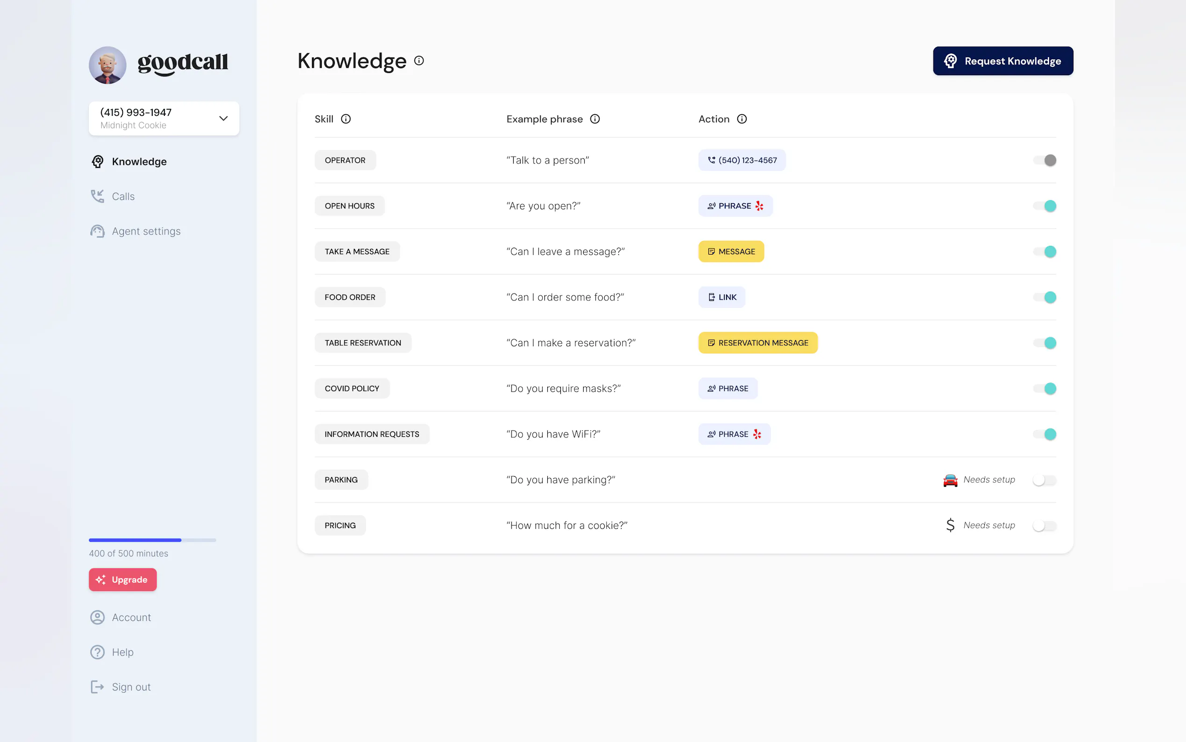This screenshot has width=1186, height=742.
Task: Click the Skill column info icon
Action: coord(346,119)
